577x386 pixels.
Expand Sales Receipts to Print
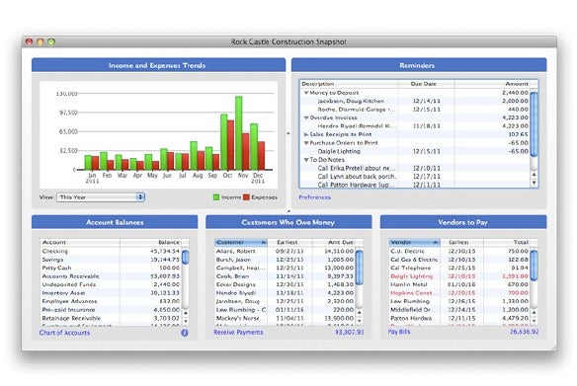[306, 134]
